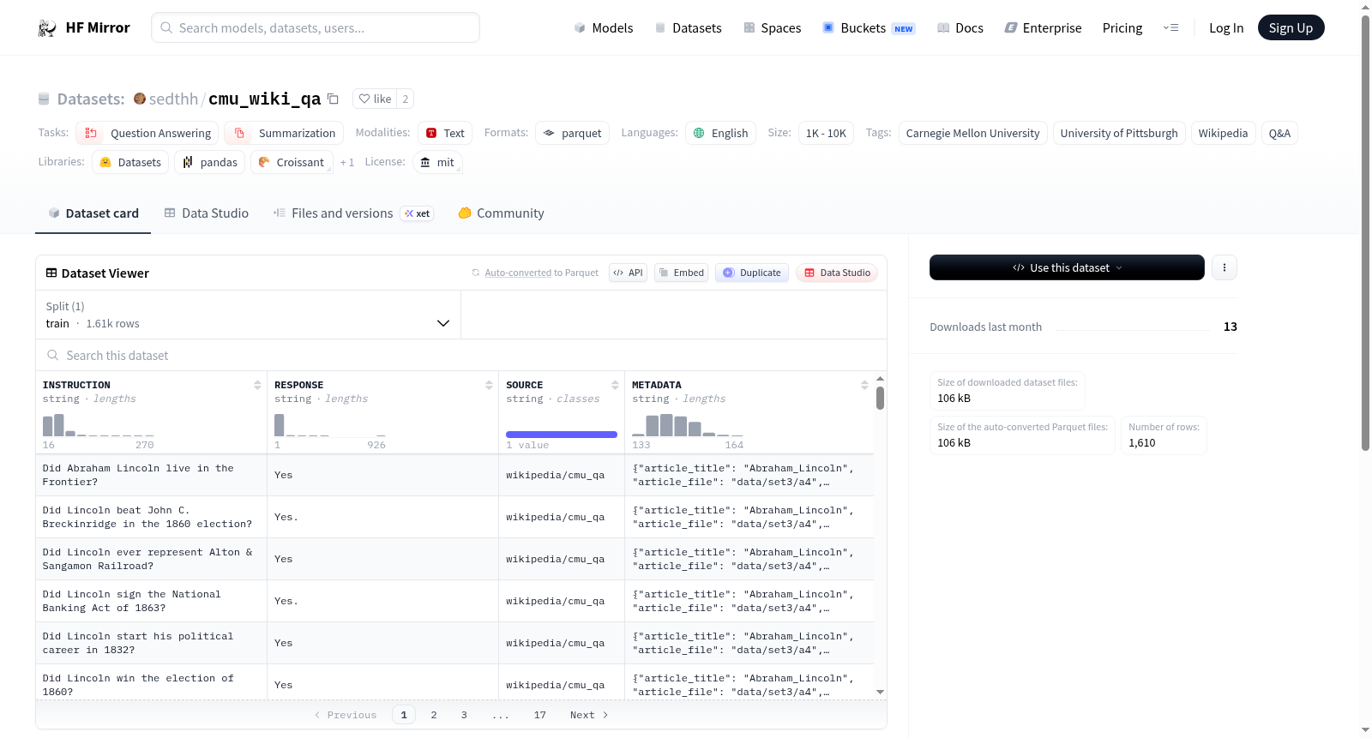Image resolution: width=1372 pixels, height=738 pixels.
Task: Open the Dataset card tab
Action: point(93,213)
